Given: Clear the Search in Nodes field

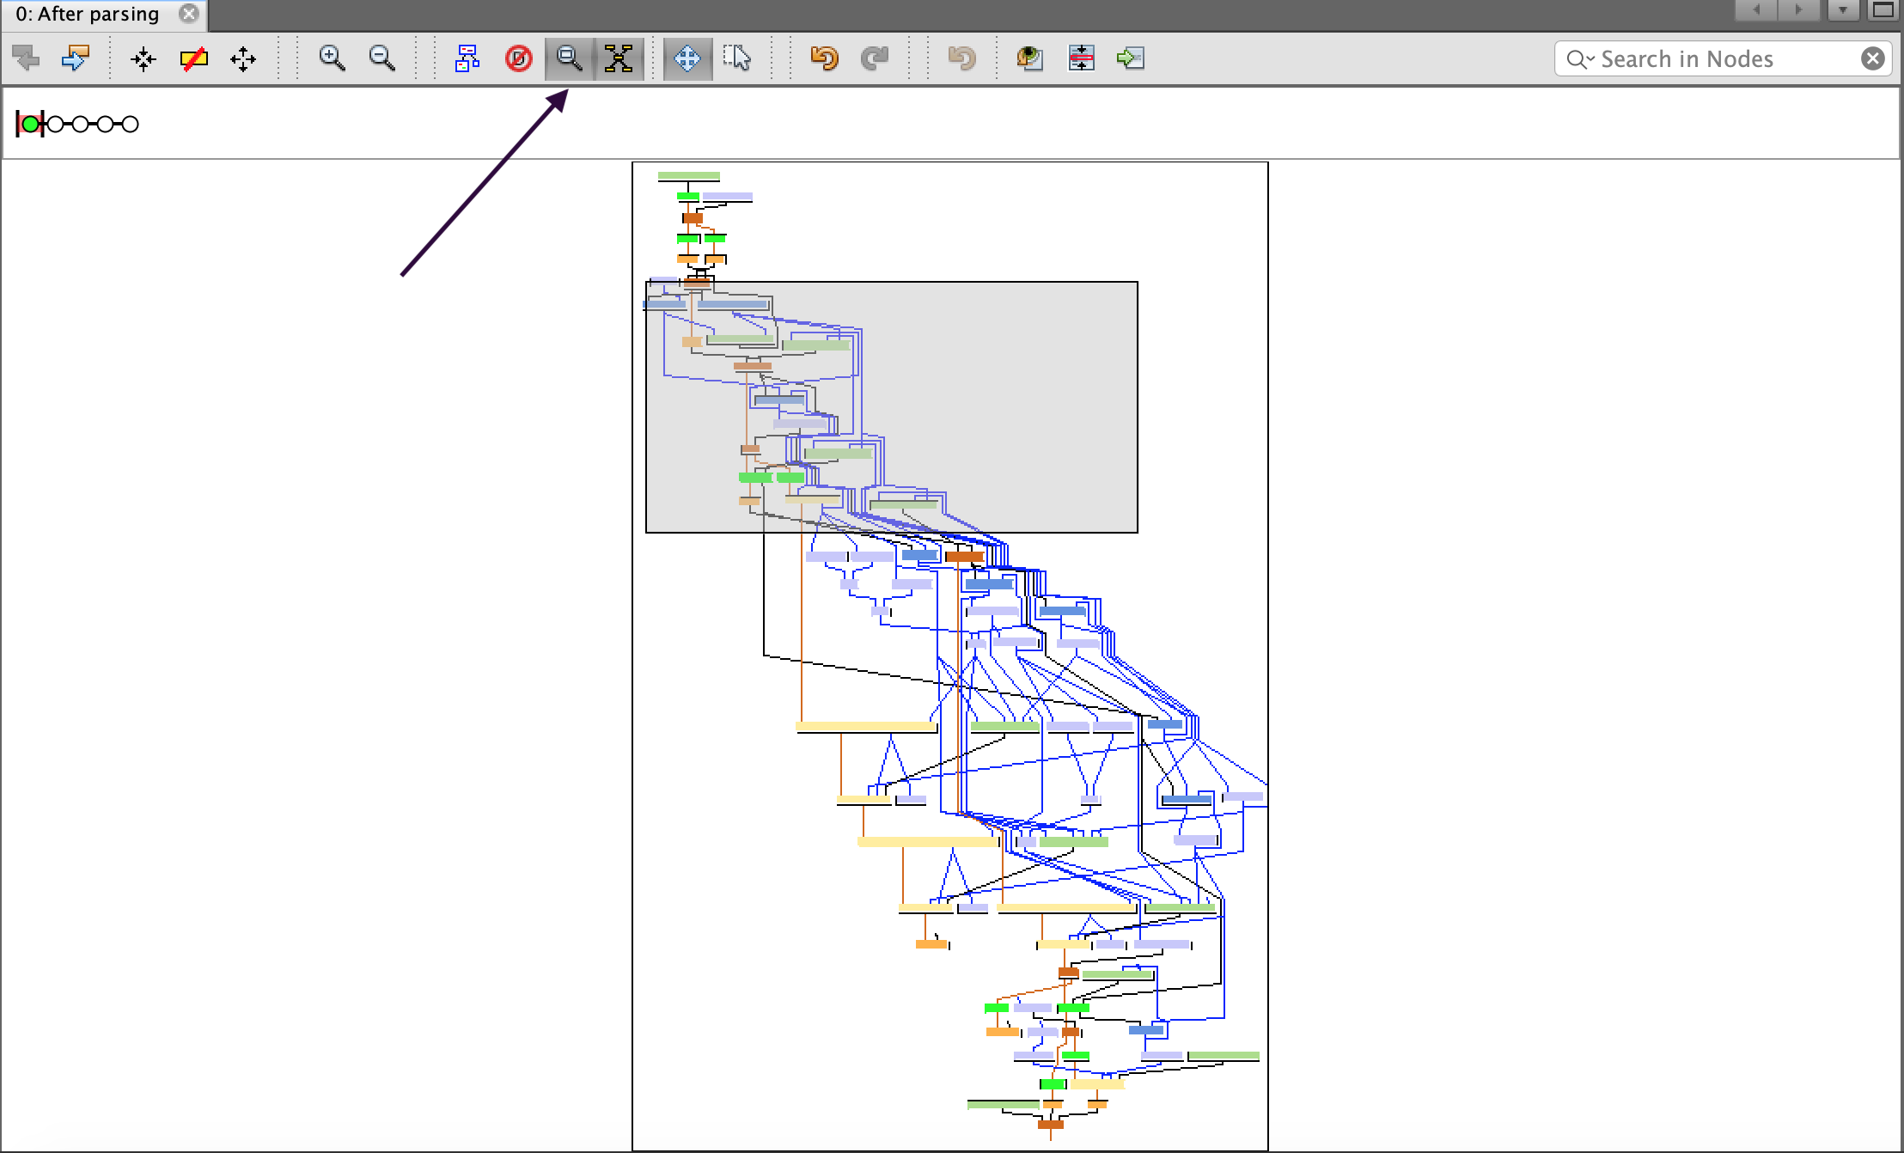Looking at the screenshot, I should coord(1873,58).
